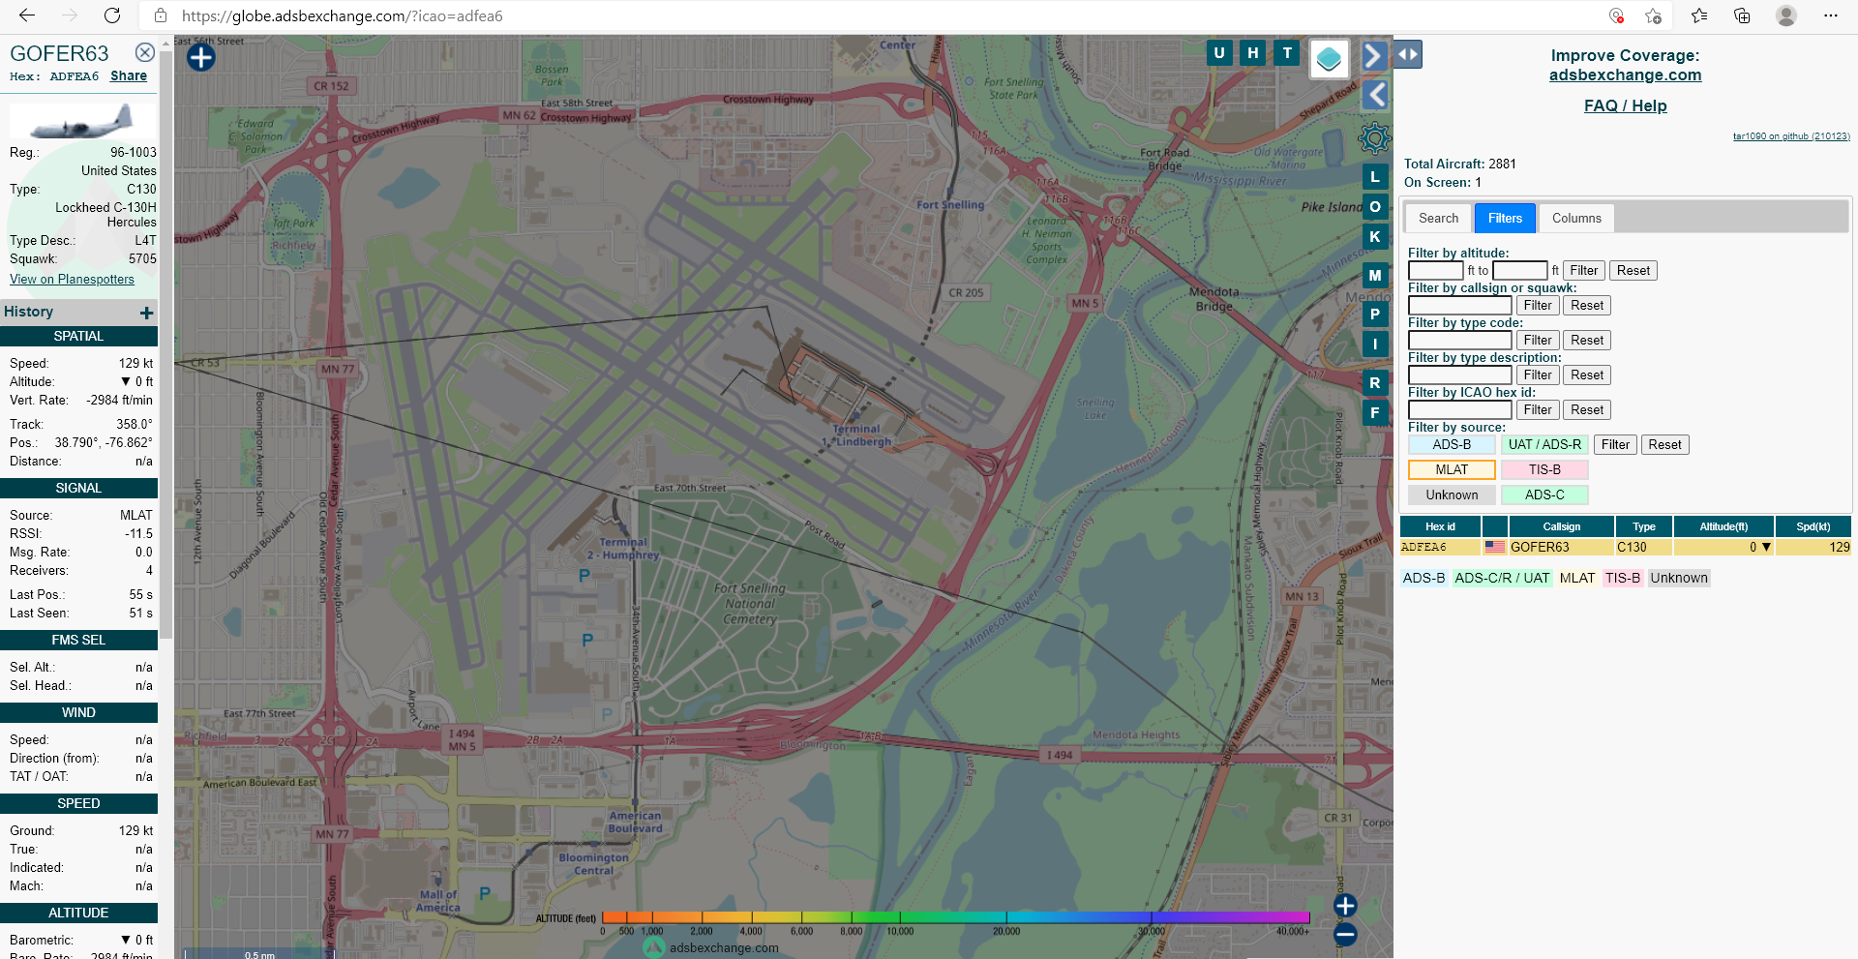Zoom in the map with plus icon

(1345, 906)
